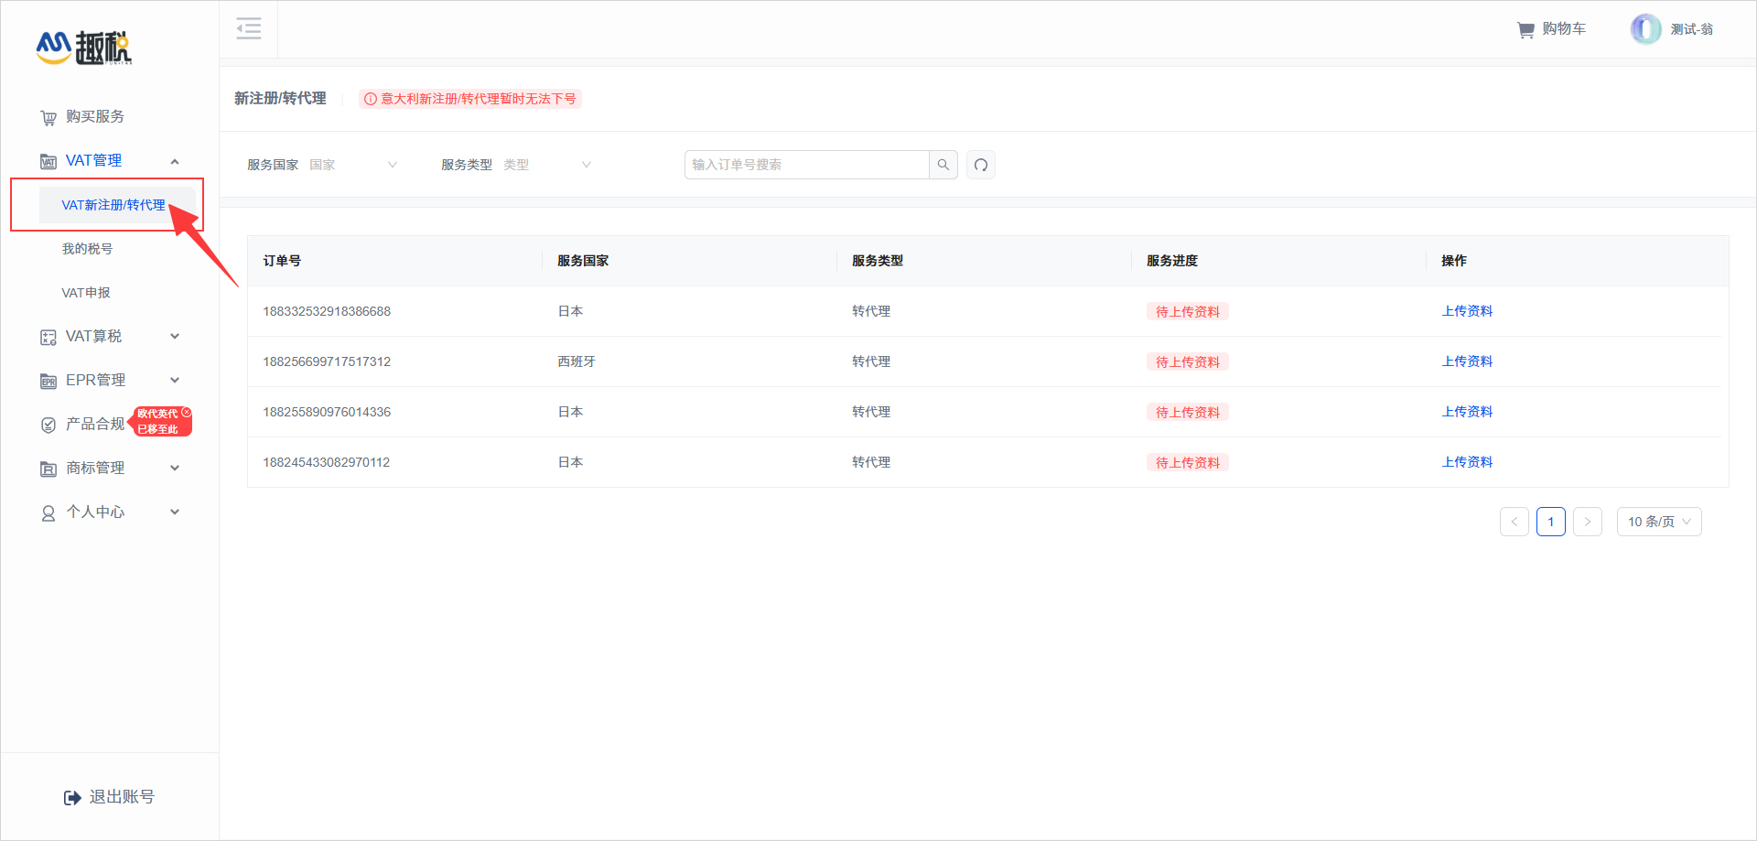Click the search magnifier icon
The height and width of the screenshot is (841, 1757).
click(x=943, y=165)
